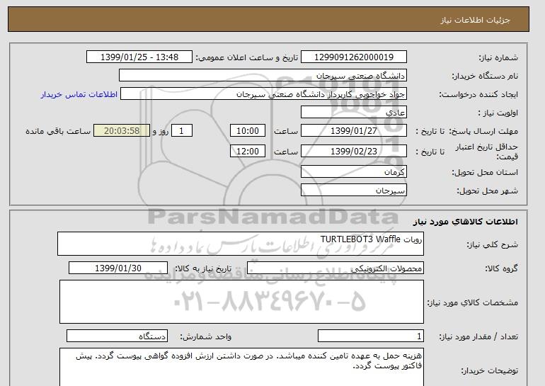Image resolution: width=545 pixels, height=386 pixels.
Task: Click the label تعداد / مقدار مورد نیاز
Action: tap(478, 336)
